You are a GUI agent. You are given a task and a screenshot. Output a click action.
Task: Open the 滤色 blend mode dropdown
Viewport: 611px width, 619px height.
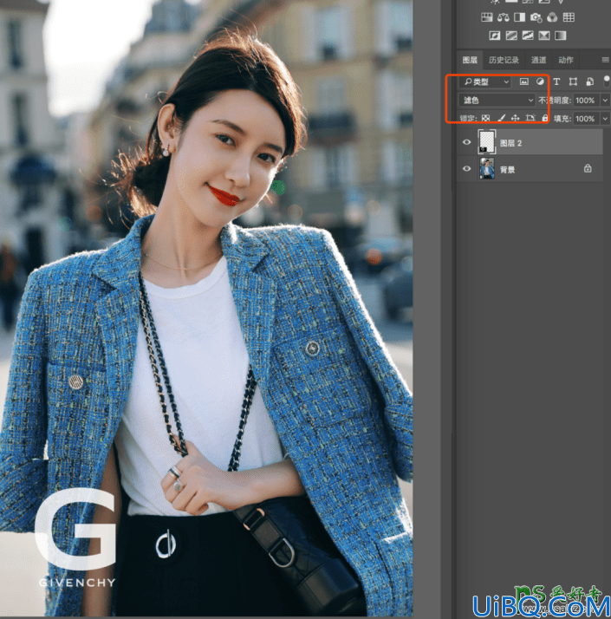pos(497,101)
